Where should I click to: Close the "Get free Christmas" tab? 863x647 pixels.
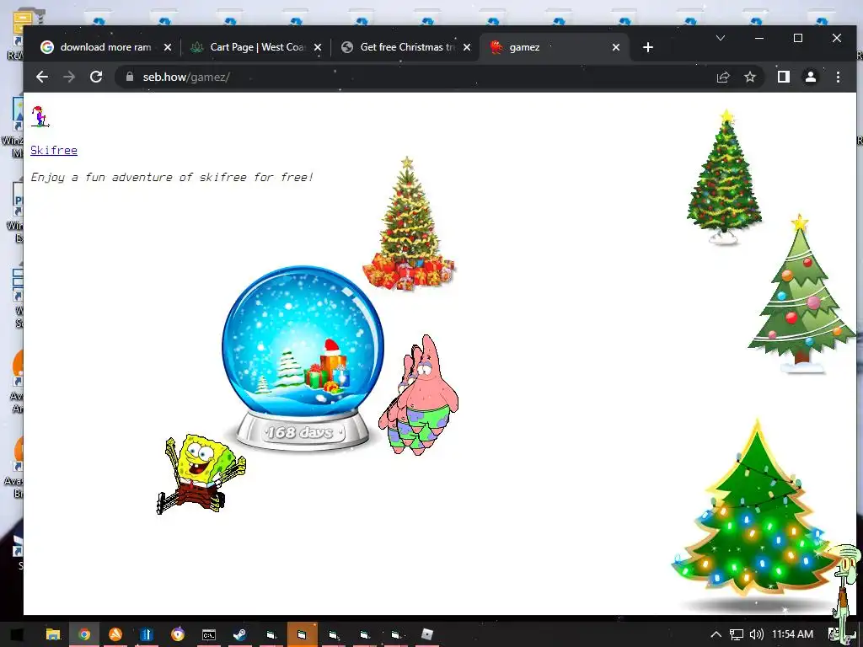(x=467, y=47)
